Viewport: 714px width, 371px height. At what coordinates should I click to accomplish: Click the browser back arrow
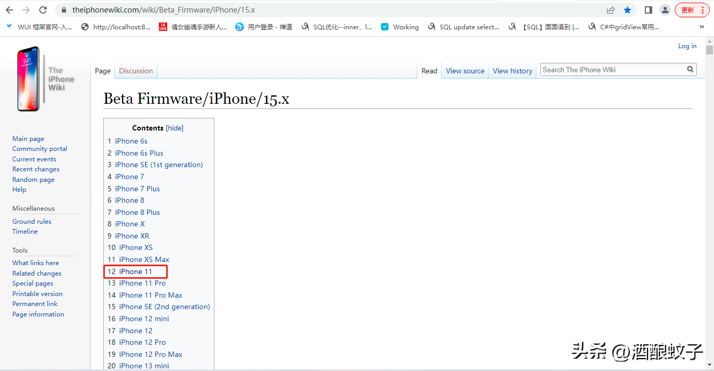coord(9,10)
